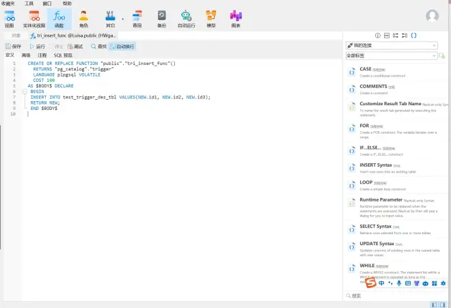Click the DDL panel icon

click(x=387, y=36)
